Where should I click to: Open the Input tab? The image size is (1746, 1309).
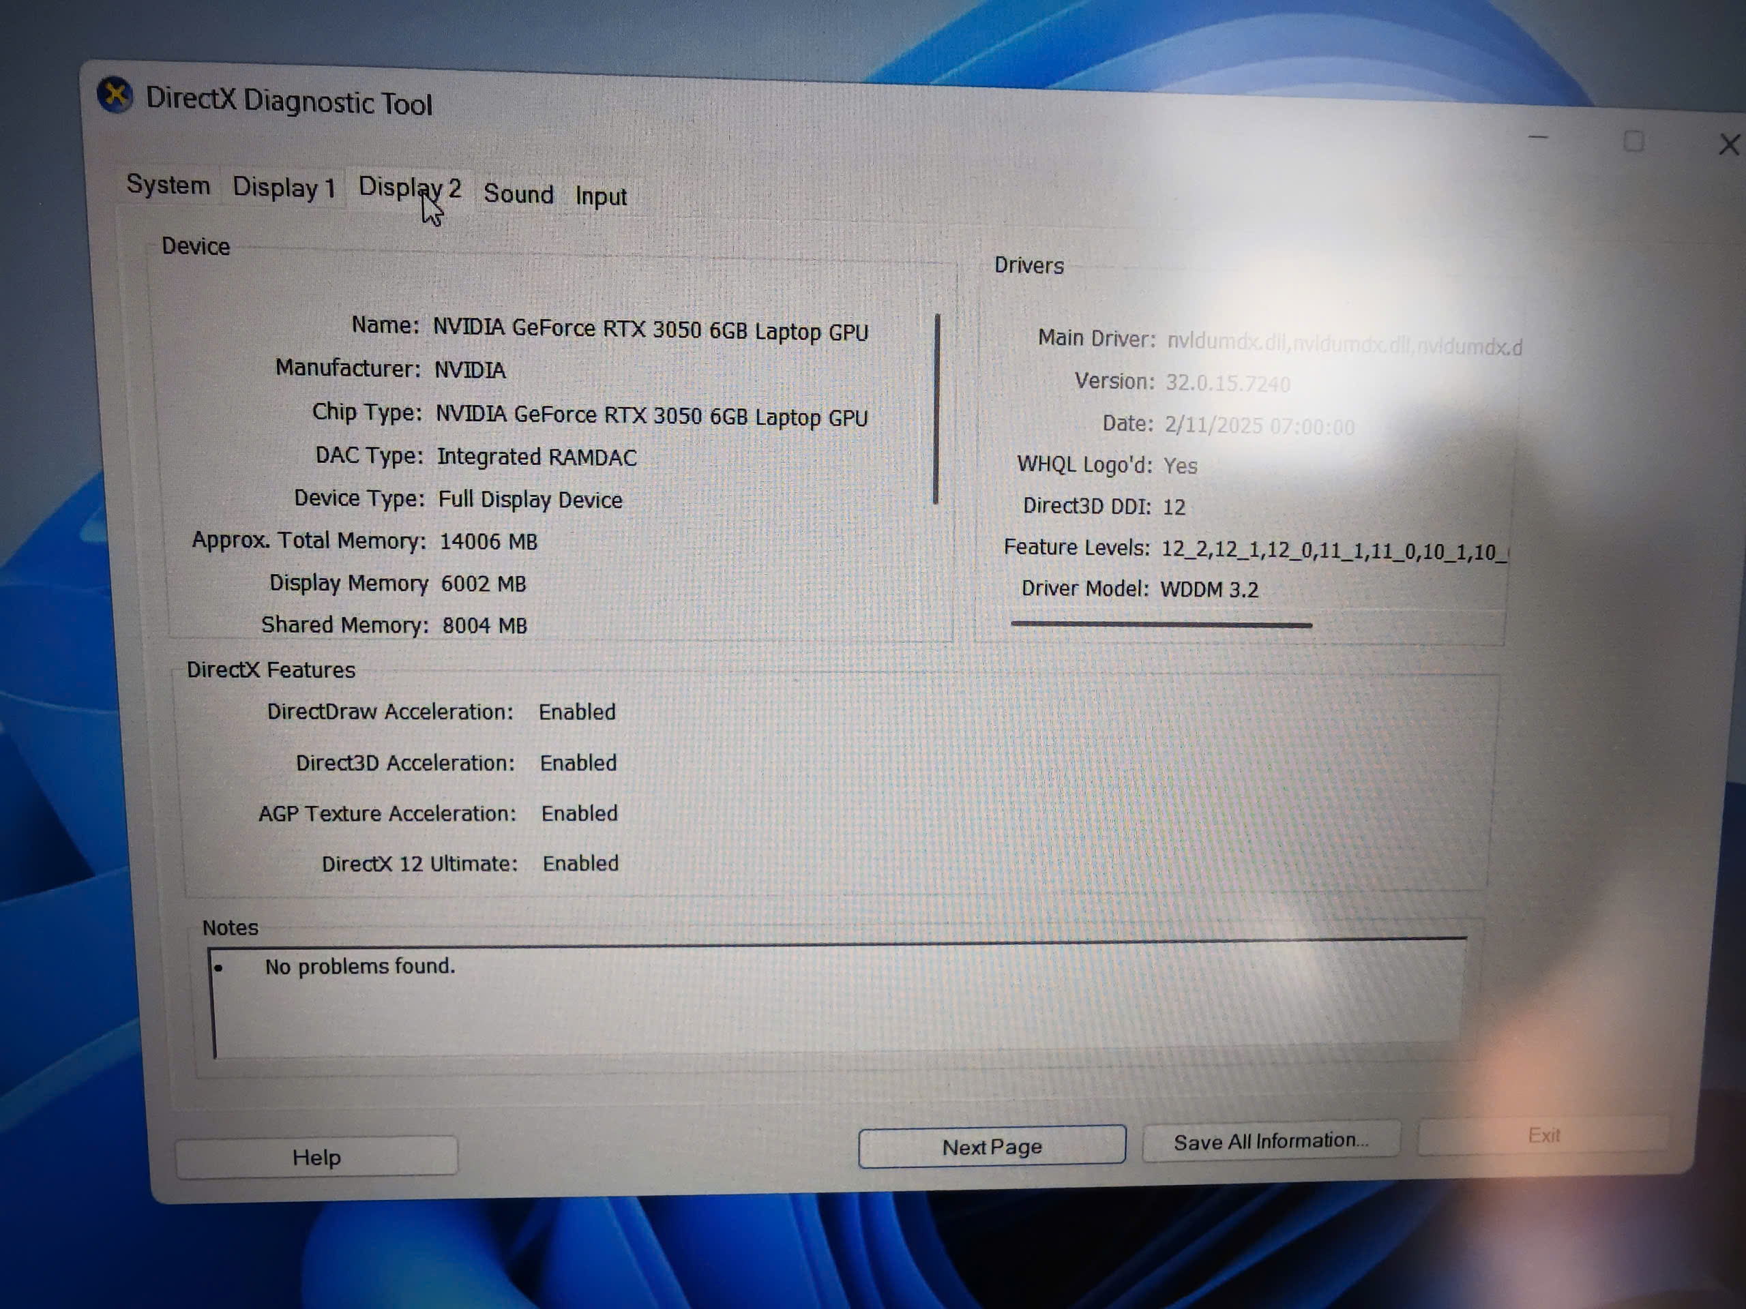601,196
